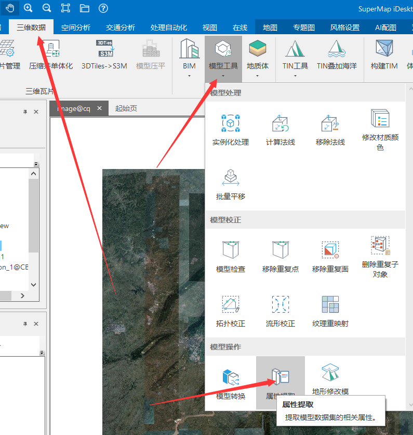The height and width of the screenshot is (435, 413).
Task: Pin the lower left docked panel
Action: coord(25,324)
